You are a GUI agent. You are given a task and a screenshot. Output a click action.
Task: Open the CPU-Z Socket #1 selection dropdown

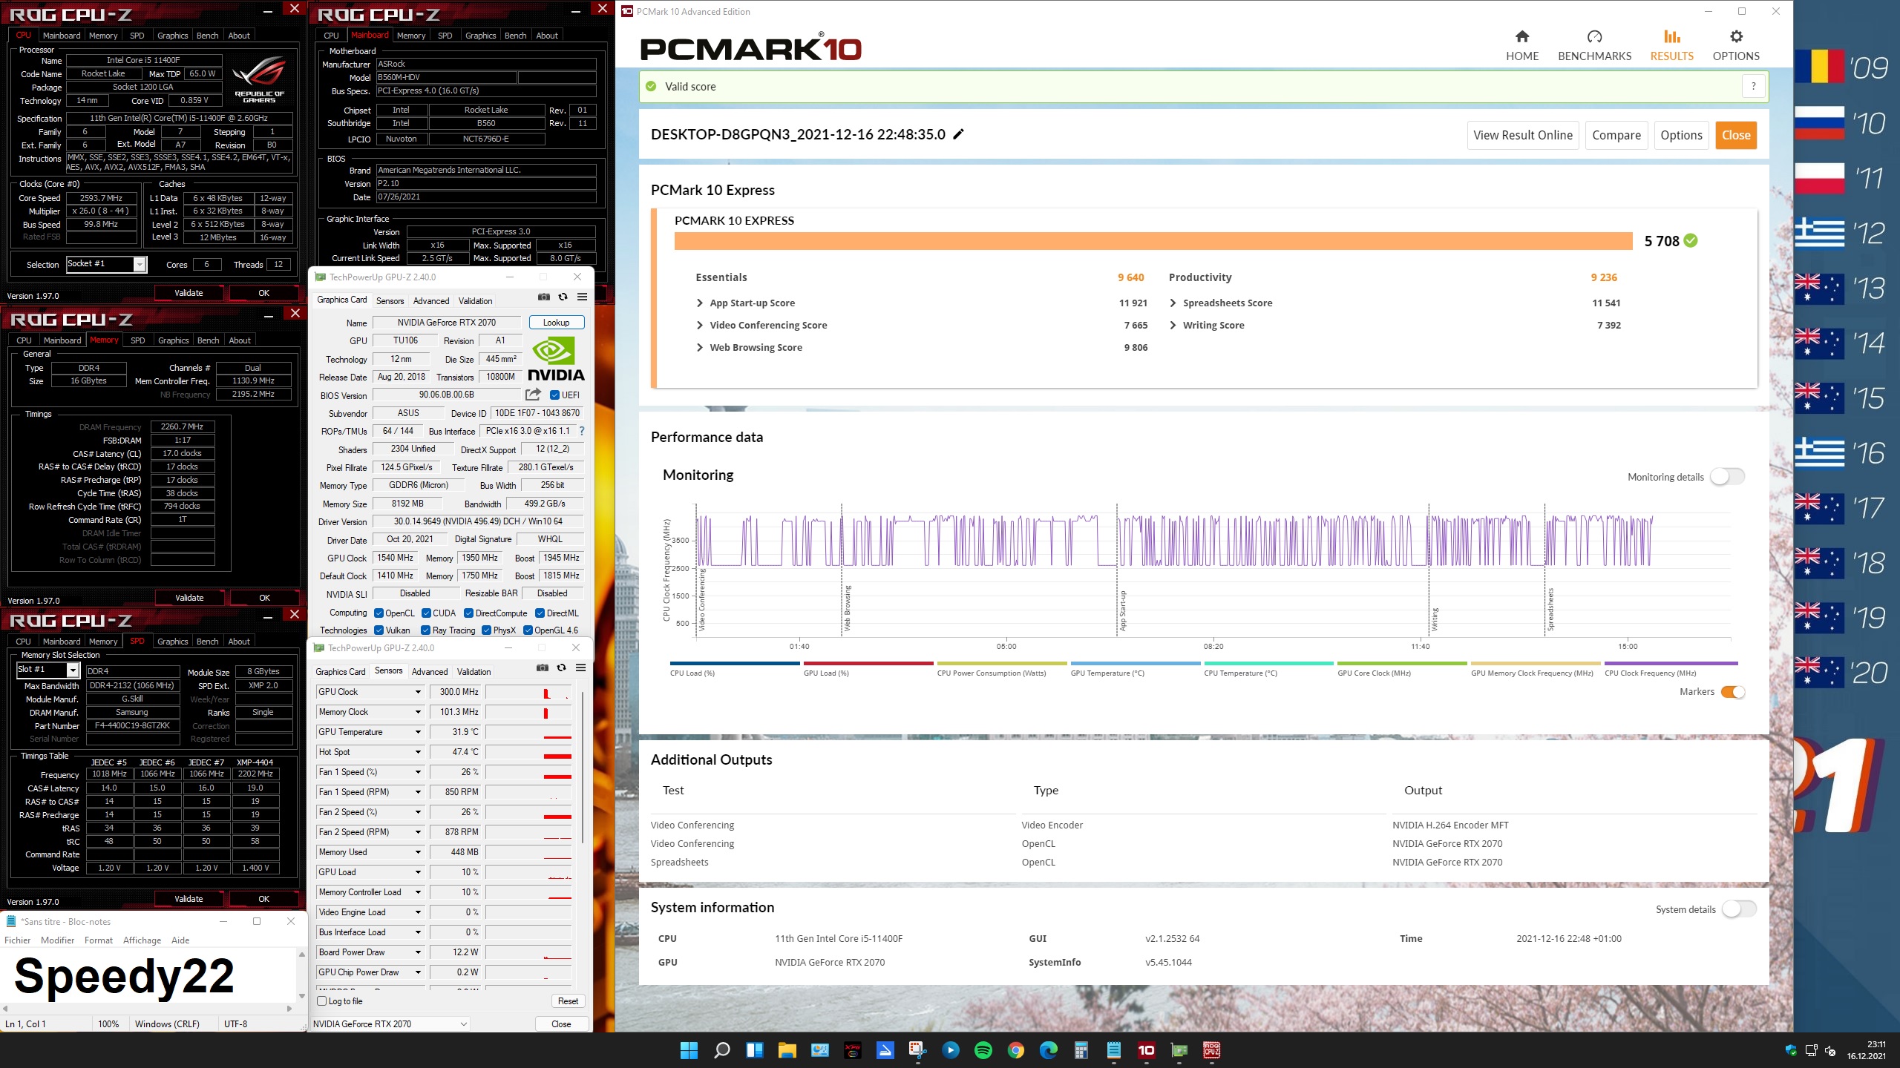tap(139, 265)
